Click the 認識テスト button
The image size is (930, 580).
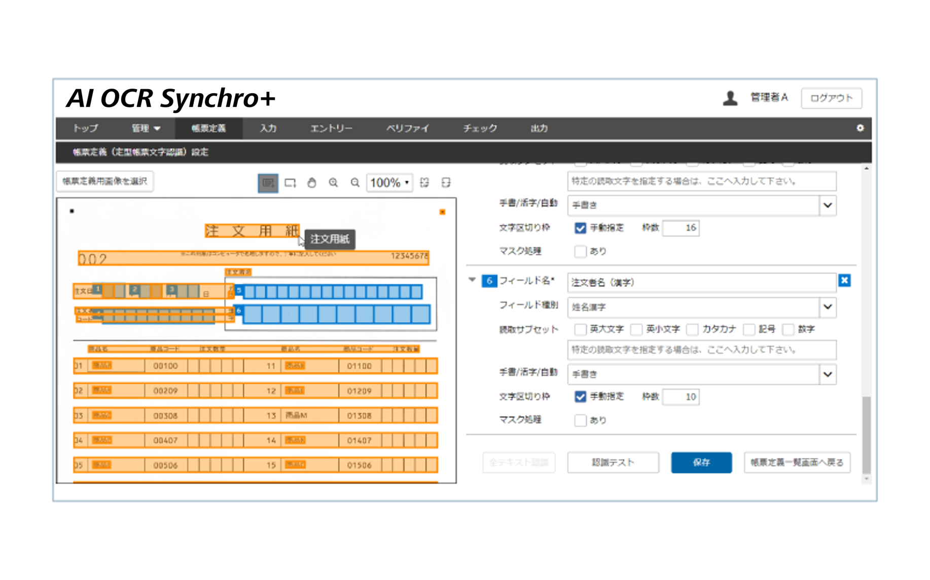click(613, 462)
